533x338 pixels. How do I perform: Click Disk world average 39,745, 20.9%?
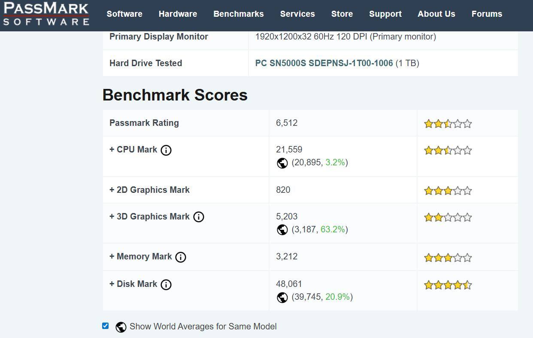[322, 297]
